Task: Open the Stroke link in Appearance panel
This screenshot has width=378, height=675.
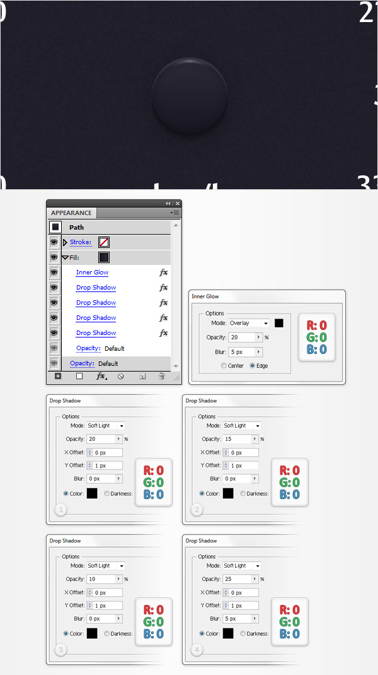Action: coord(81,242)
